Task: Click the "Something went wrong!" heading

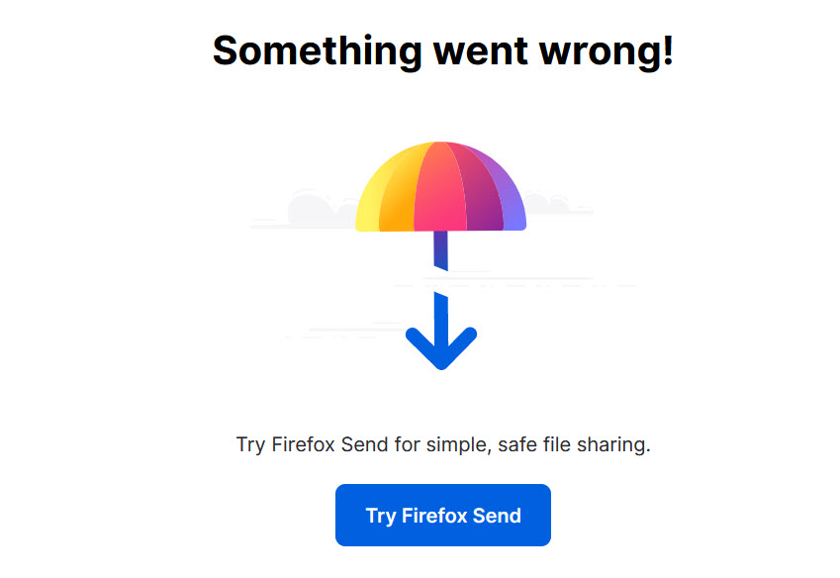Action: click(442, 49)
